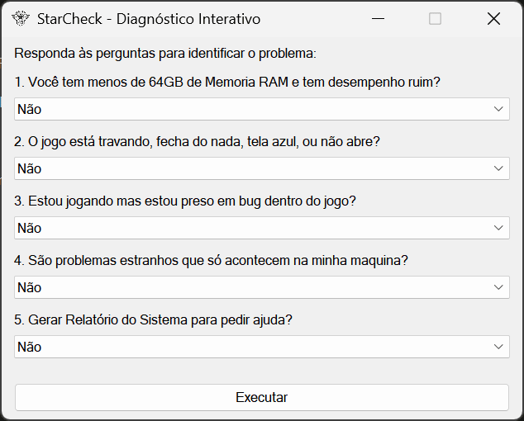Click the chevron arrow on the system report question
Viewport: 524px width, 421px height.
coord(498,347)
